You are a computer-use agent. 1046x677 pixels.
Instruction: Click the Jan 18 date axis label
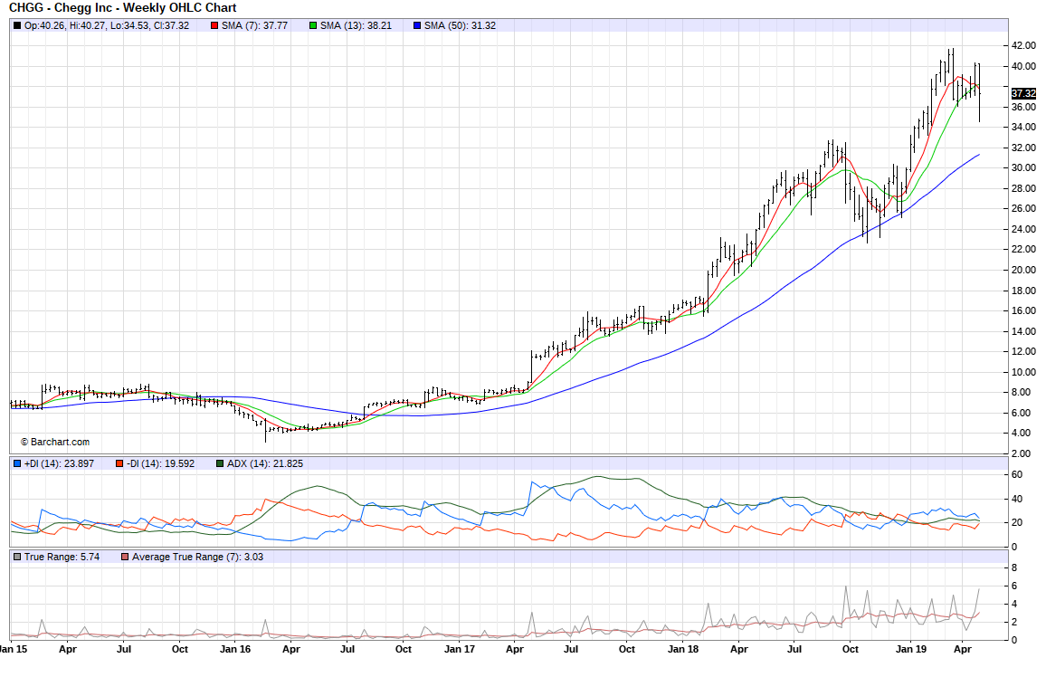[683, 649]
